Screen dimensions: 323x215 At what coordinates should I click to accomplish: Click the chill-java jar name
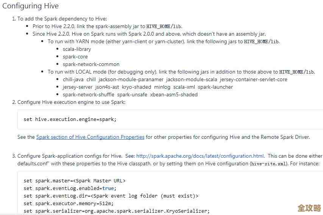(x=73, y=79)
